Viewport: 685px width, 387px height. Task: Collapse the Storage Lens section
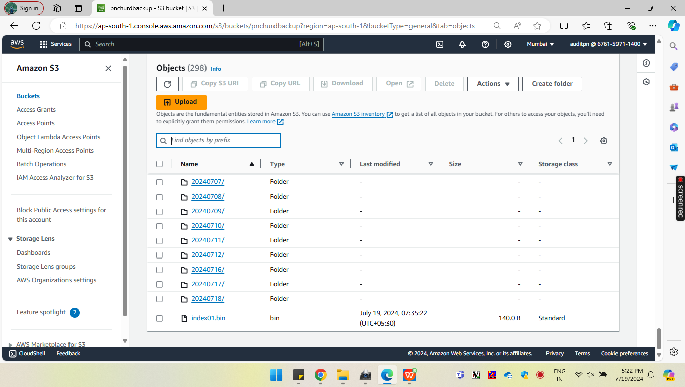click(x=11, y=239)
